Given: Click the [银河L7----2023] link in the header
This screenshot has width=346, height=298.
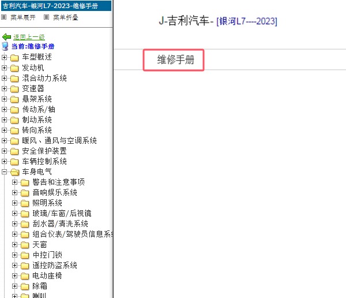Looking at the screenshot, I should pos(247,21).
